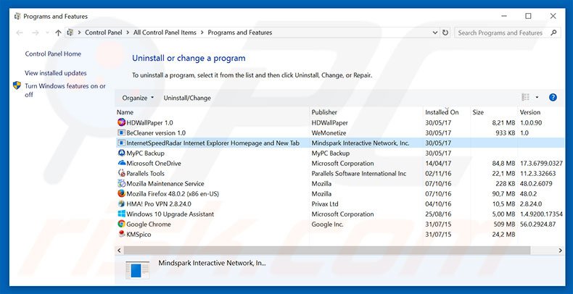Click the change view layout icon
This screenshot has height=294, width=573.
click(526, 98)
